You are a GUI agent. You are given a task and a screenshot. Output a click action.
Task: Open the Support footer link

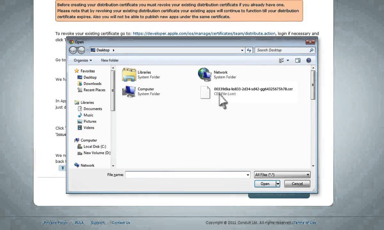[98, 223]
